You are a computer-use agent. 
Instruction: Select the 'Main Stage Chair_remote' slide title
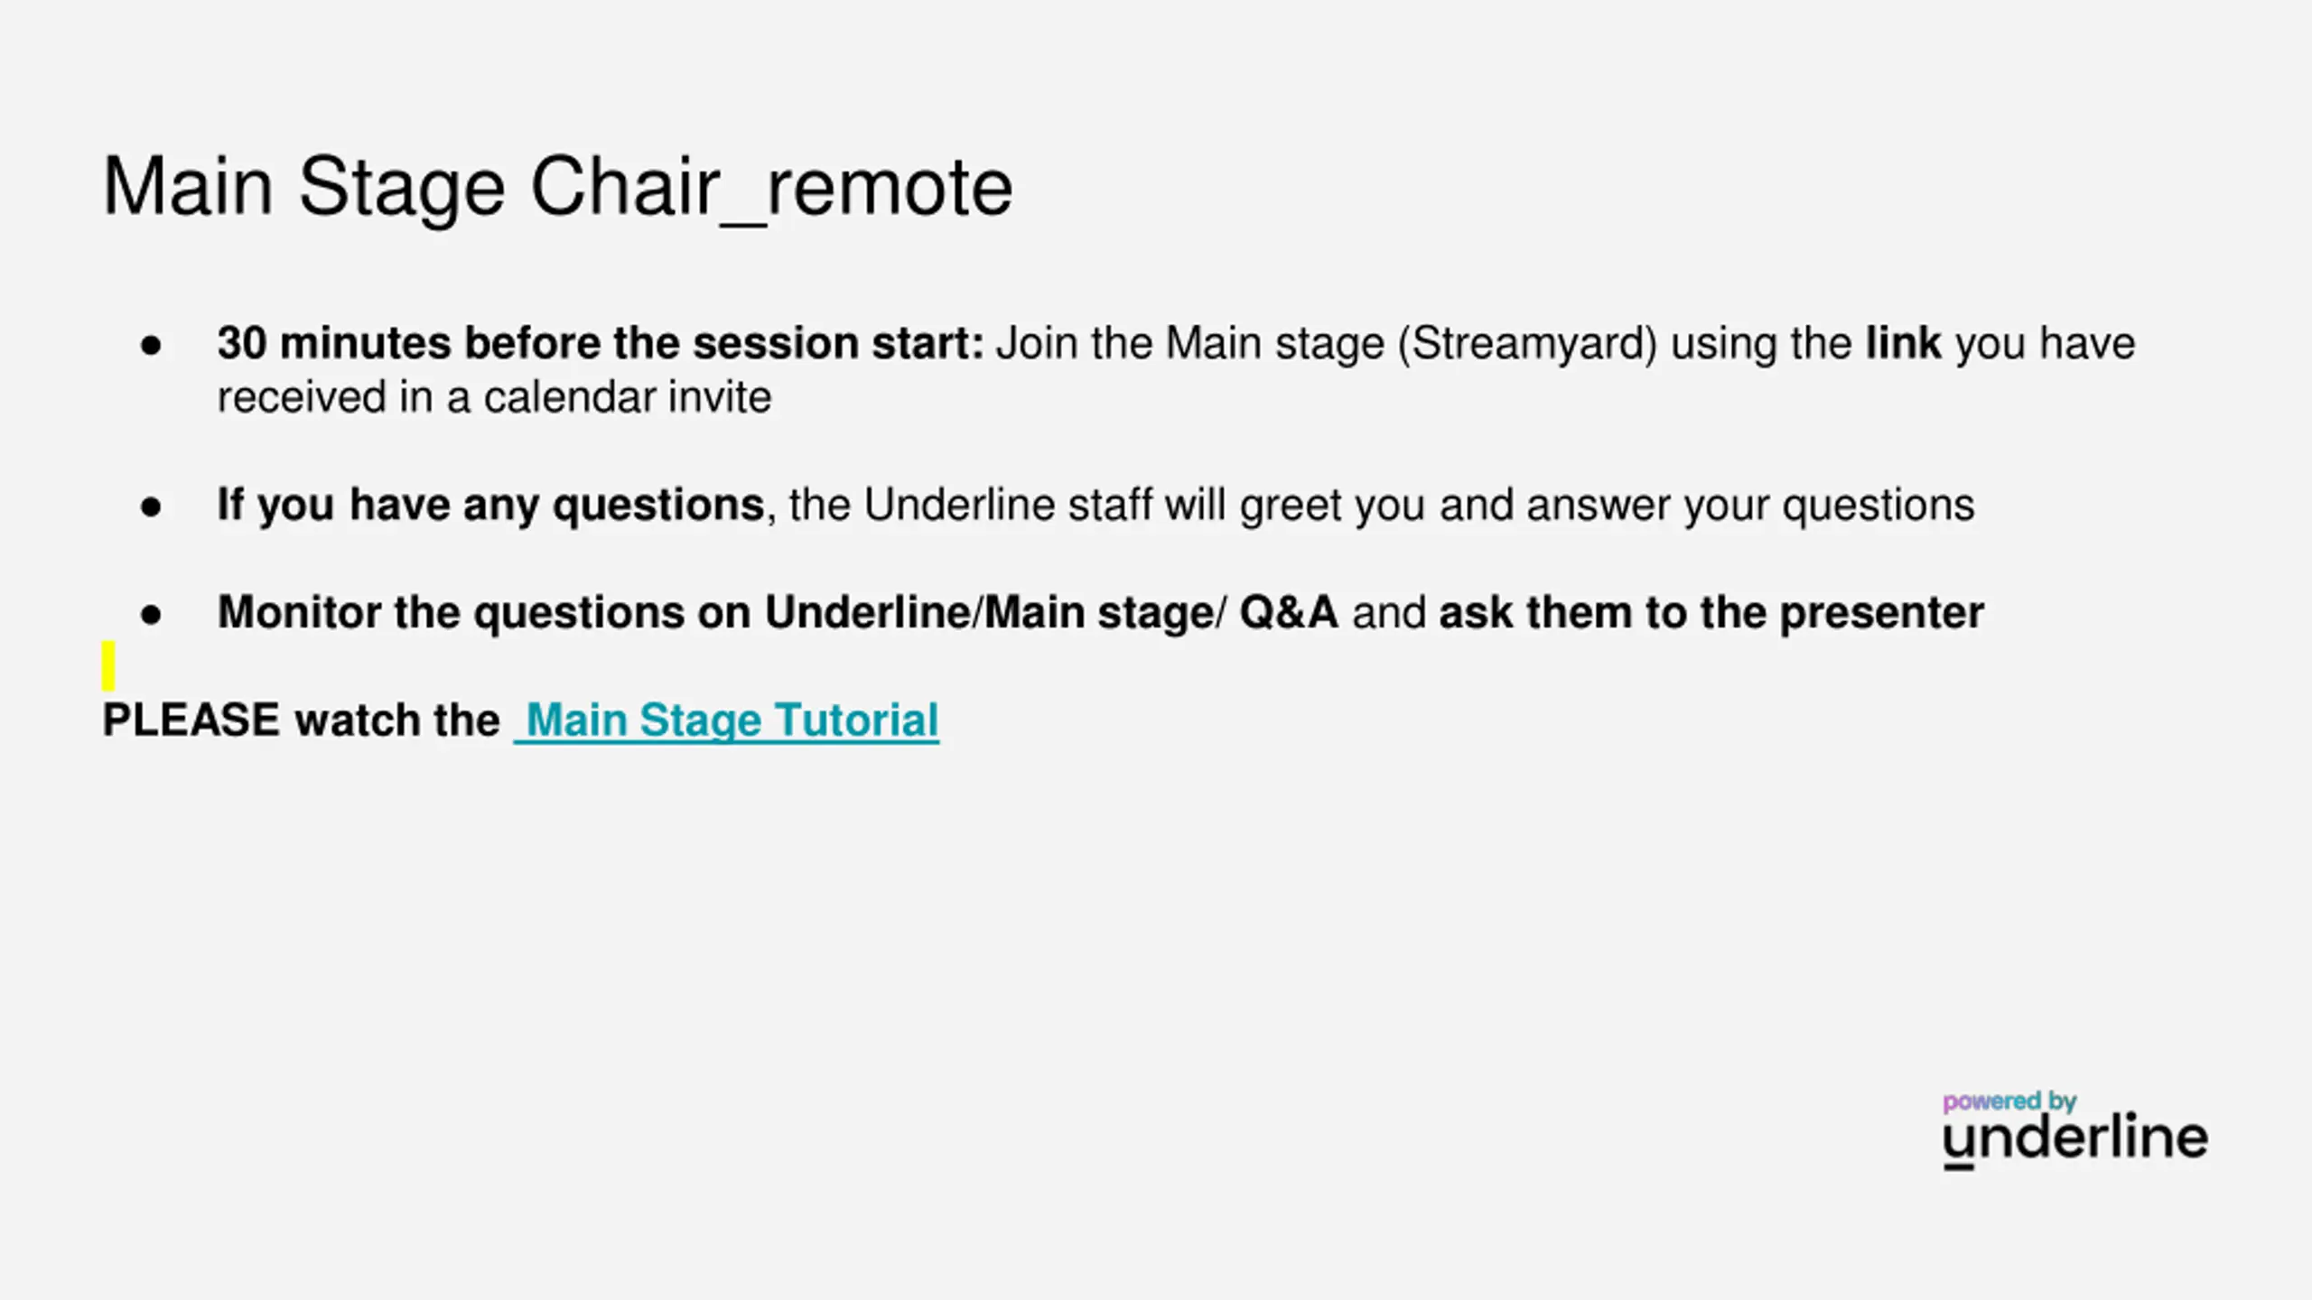click(557, 187)
